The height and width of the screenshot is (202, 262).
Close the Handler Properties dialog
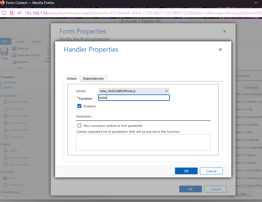coord(220,49)
